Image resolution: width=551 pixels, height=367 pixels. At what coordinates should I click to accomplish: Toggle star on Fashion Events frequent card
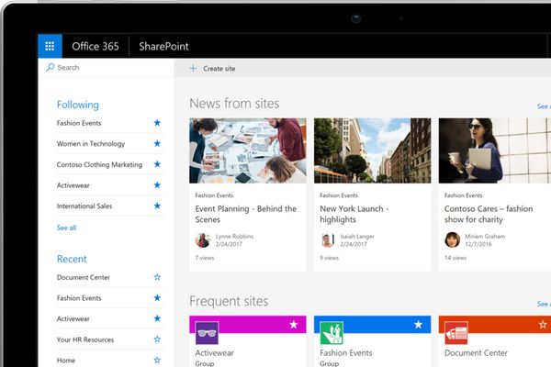418,325
